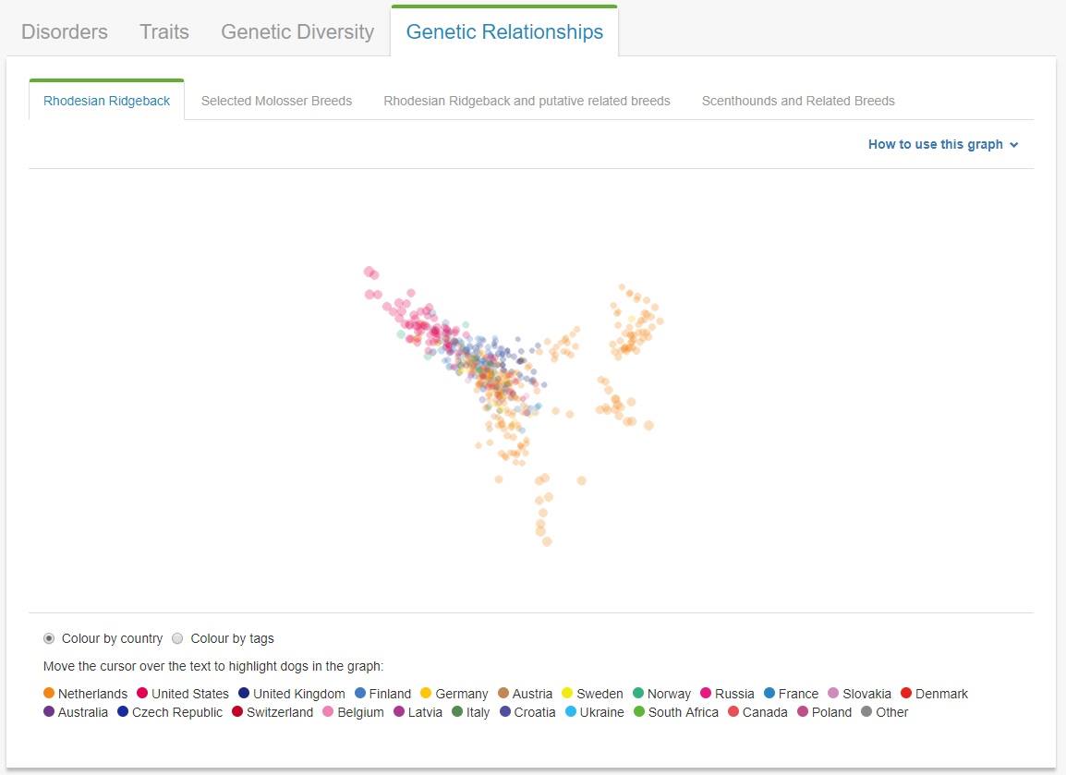This screenshot has width=1066, height=775.
Task: Switch to Genetic Diversity tab
Action: 297,31
